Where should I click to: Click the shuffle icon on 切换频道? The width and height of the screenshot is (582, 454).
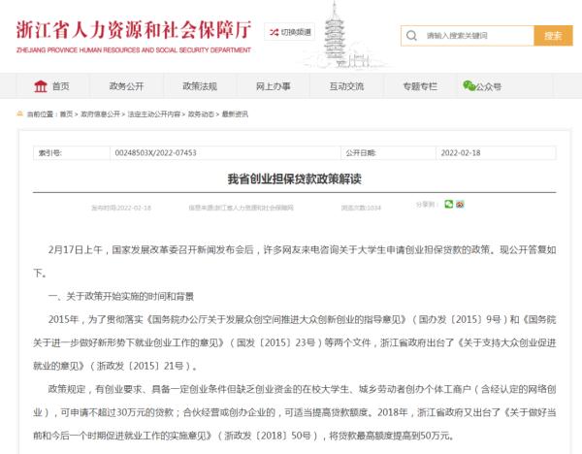point(274,32)
